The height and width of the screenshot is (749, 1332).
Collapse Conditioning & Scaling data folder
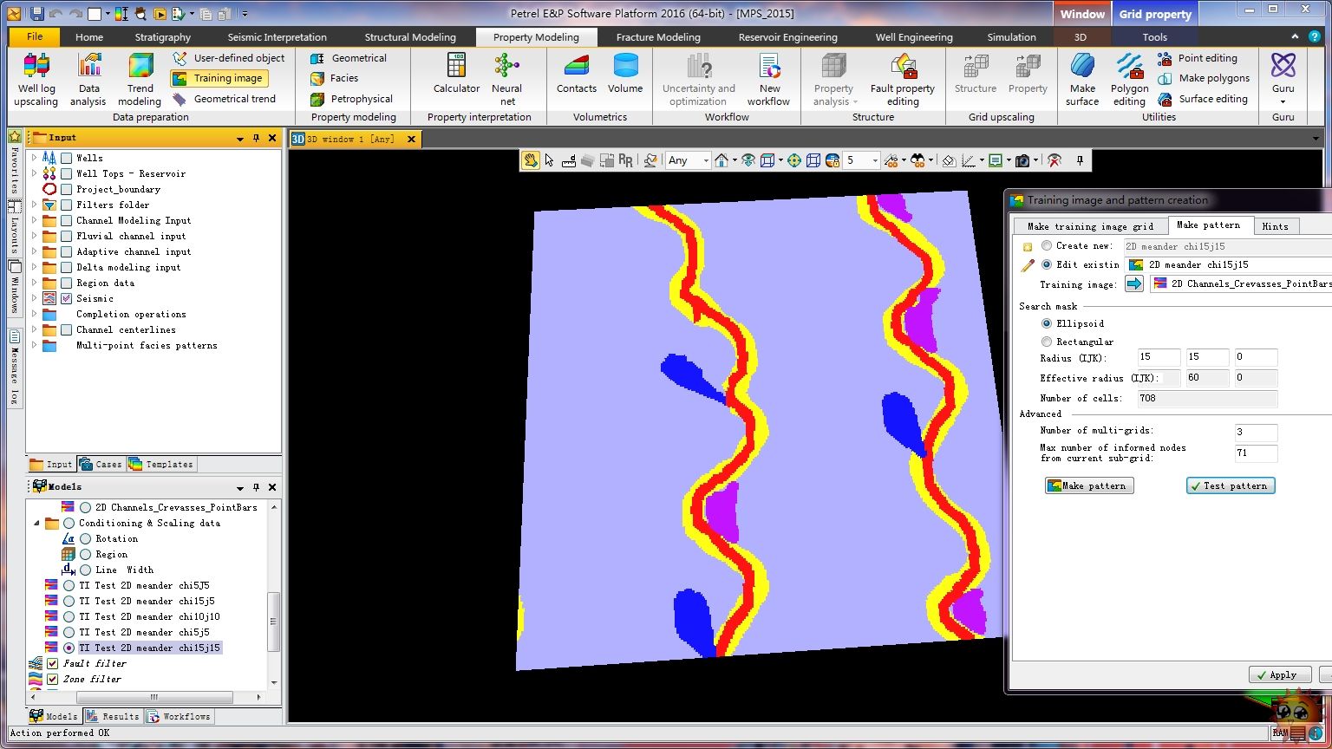click(36, 523)
